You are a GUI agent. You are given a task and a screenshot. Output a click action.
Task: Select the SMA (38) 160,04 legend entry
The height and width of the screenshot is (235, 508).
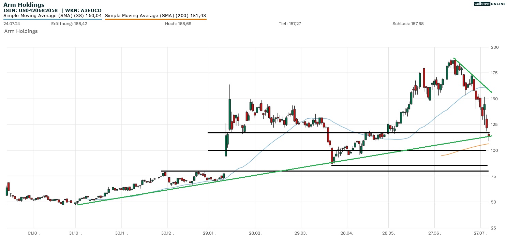[53, 16]
